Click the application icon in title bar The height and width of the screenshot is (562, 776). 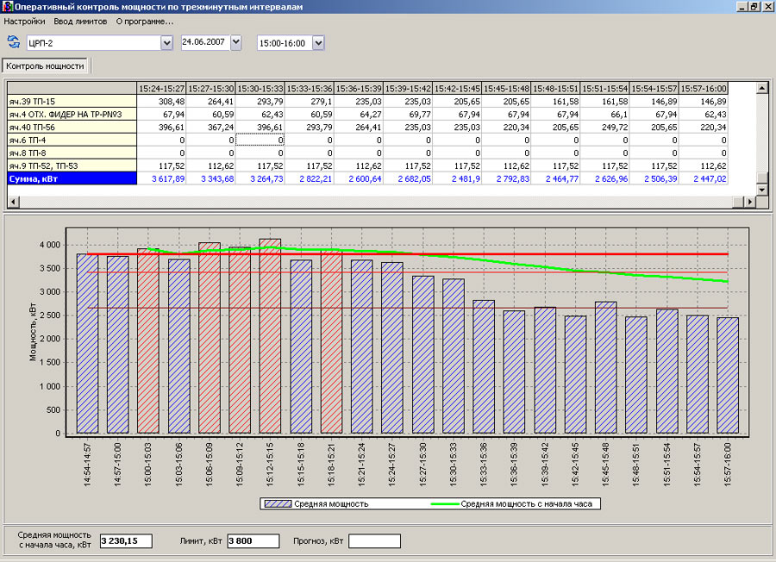(x=7, y=6)
